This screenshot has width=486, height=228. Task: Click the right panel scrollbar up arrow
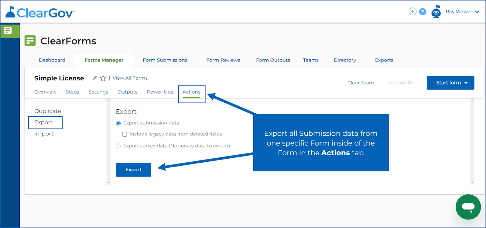click(472, 101)
